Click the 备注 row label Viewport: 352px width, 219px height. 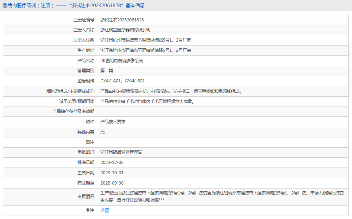point(90,142)
